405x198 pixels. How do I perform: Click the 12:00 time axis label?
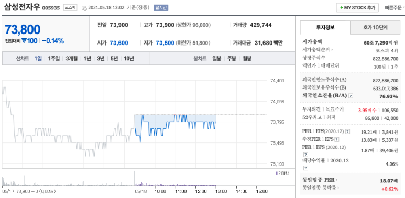(x=201, y=191)
